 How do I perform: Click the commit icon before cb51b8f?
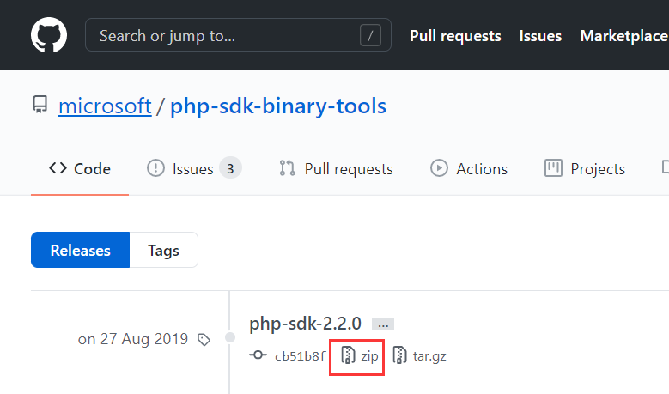tap(258, 355)
